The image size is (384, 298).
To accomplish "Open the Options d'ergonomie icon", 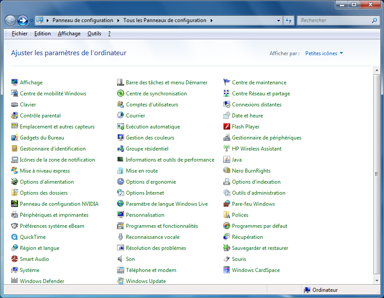I will 121,181.
